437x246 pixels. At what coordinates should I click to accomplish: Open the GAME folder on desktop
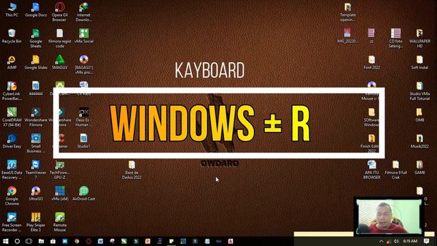(419, 167)
